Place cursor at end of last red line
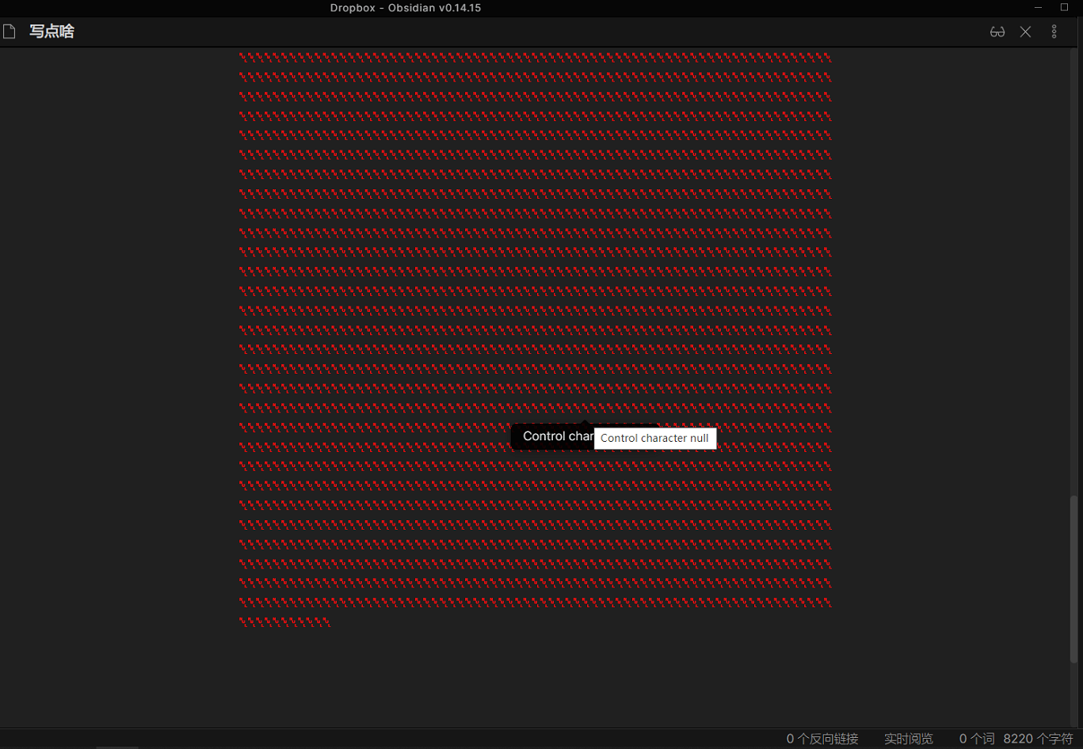 (329, 622)
